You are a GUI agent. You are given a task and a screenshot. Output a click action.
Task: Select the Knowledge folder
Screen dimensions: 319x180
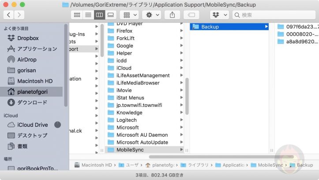(144, 113)
